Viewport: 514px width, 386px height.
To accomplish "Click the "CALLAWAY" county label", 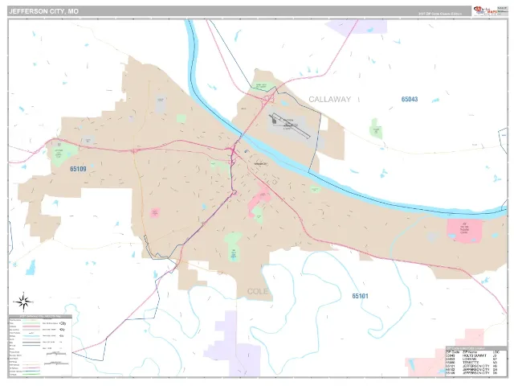I will click(x=330, y=100).
